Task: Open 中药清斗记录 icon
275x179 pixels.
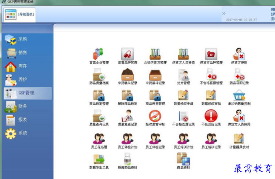Action: pos(155,75)
